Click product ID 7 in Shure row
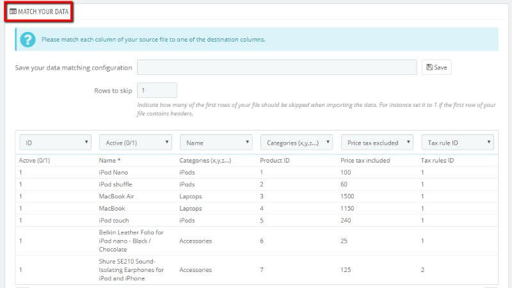Image resolution: width=512 pixels, height=288 pixels. point(262,269)
